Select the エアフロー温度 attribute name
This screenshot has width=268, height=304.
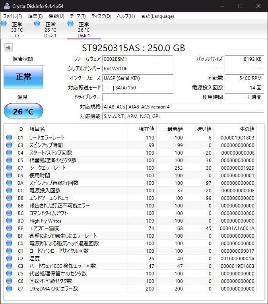coord(44,228)
